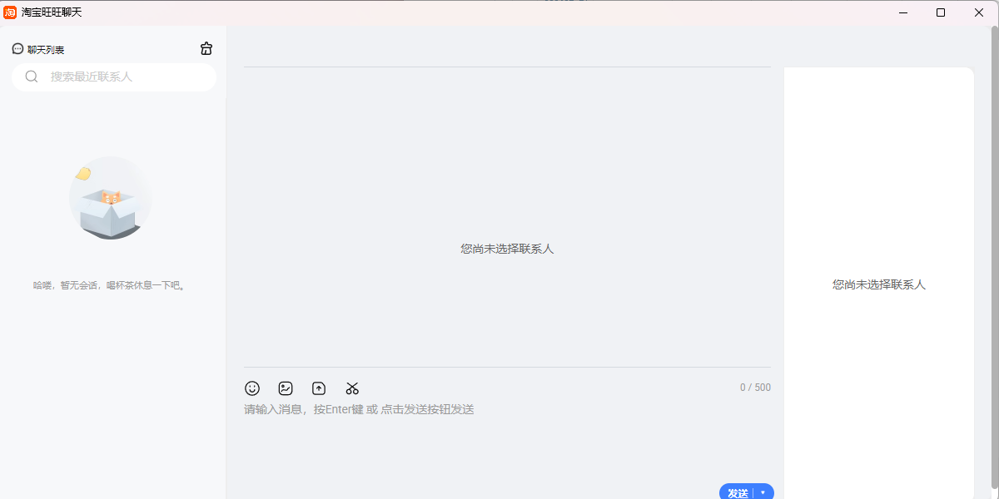Click the send image icon
The image size is (999, 499).
[x=286, y=388]
